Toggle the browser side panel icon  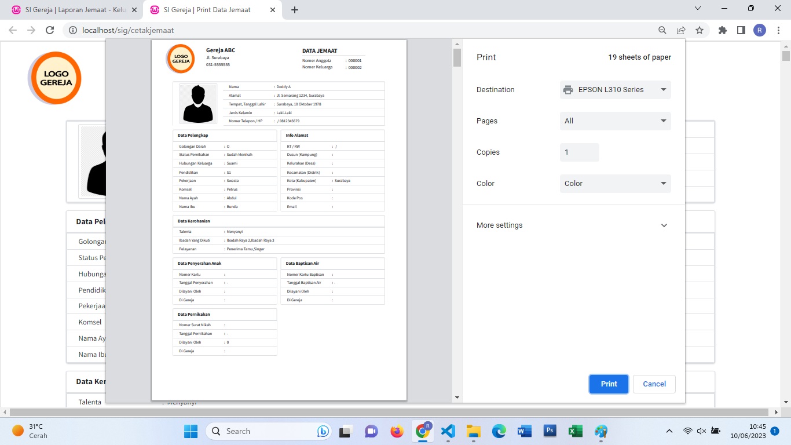pos(741,30)
